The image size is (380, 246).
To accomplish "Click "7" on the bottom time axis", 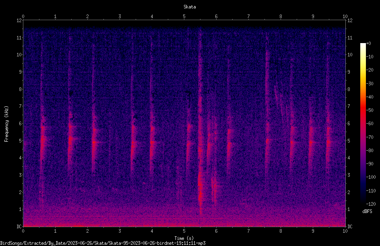I will (x=248, y=231).
